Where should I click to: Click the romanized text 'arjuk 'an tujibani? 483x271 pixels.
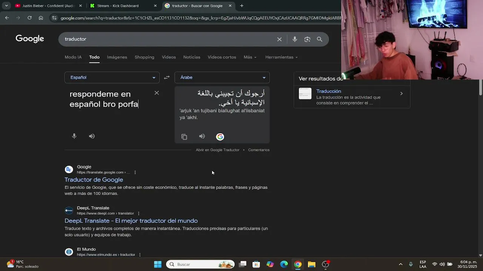pos(222,114)
